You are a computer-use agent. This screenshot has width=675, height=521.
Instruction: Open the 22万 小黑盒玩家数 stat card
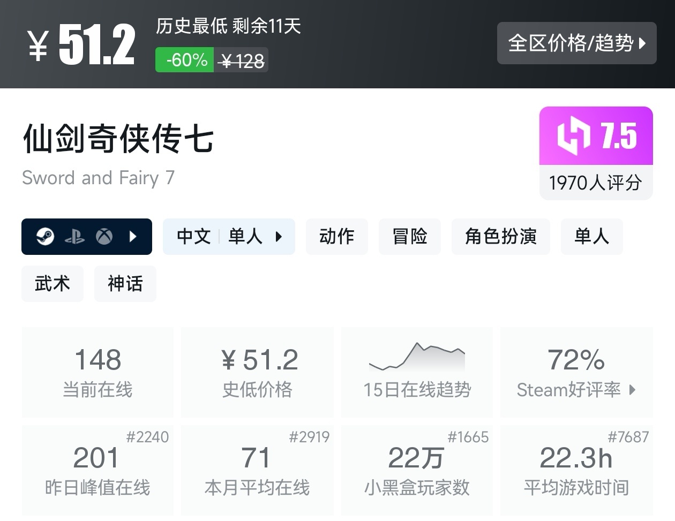pyautogui.click(x=417, y=470)
